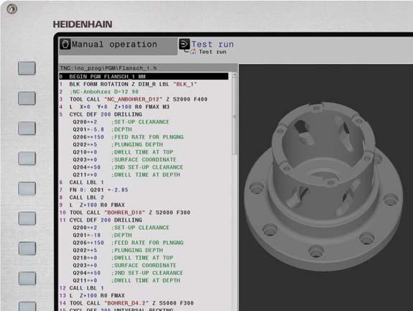
Task: Select line 1 BLK FORM ROTATION
Action: 128,84
